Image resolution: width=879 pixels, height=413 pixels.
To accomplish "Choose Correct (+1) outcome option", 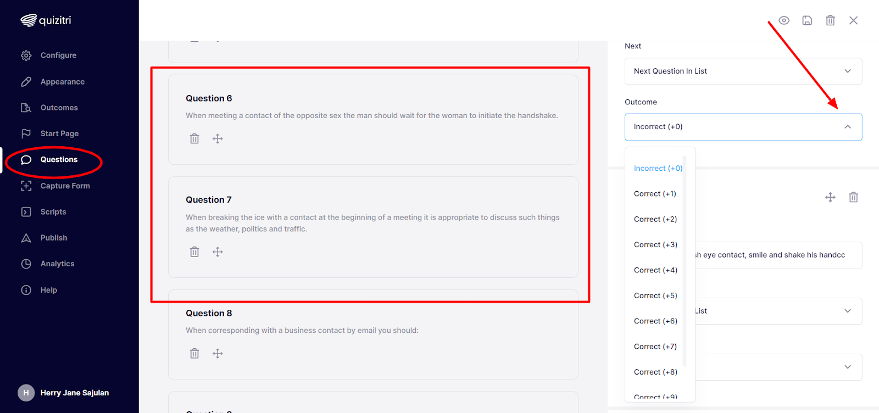I will (655, 194).
